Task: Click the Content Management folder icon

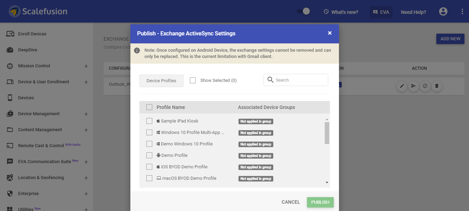Action: pyautogui.click(x=10, y=130)
